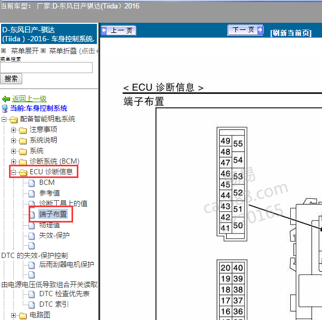Select 端子布置 tree item
This screenshot has height=320, width=322.
point(53,214)
